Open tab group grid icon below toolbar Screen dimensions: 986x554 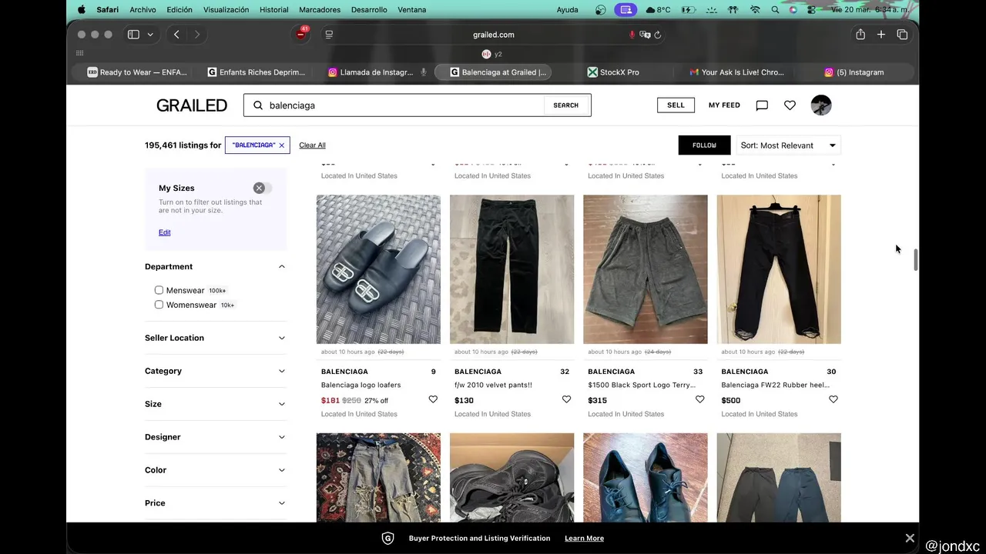point(79,53)
